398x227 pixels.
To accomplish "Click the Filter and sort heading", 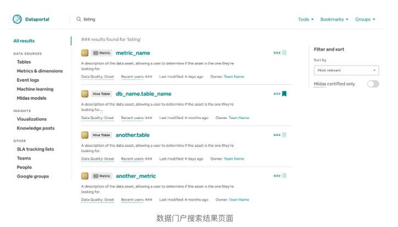I will point(329,50).
